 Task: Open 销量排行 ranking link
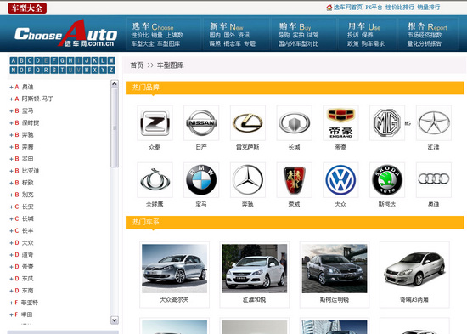pyautogui.click(x=429, y=7)
